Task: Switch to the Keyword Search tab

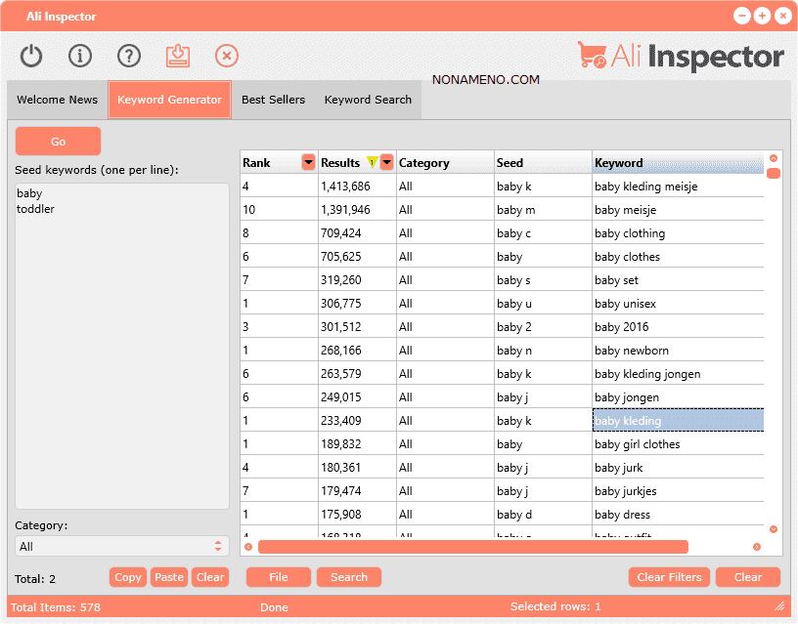Action: (x=368, y=100)
